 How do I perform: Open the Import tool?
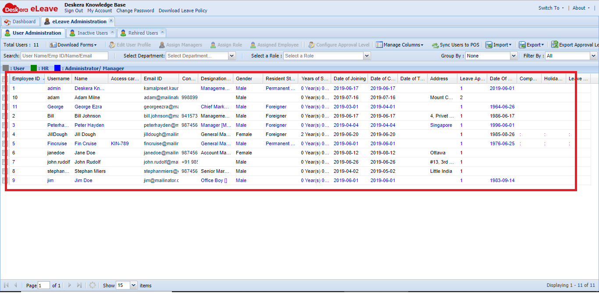[499, 44]
